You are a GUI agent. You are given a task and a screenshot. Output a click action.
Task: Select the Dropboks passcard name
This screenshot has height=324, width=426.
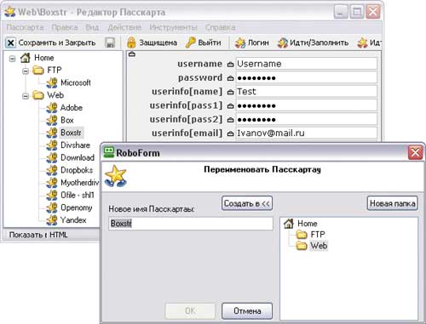tap(77, 170)
